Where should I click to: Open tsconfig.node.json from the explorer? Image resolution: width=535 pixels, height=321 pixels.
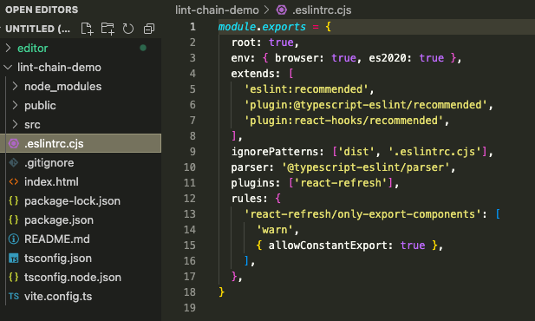pos(73,277)
